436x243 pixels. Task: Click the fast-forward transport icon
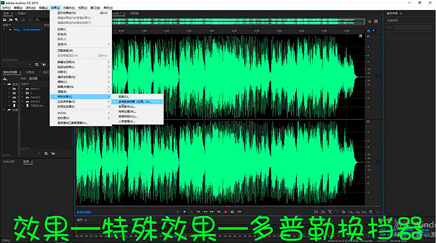[x=212, y=212]
